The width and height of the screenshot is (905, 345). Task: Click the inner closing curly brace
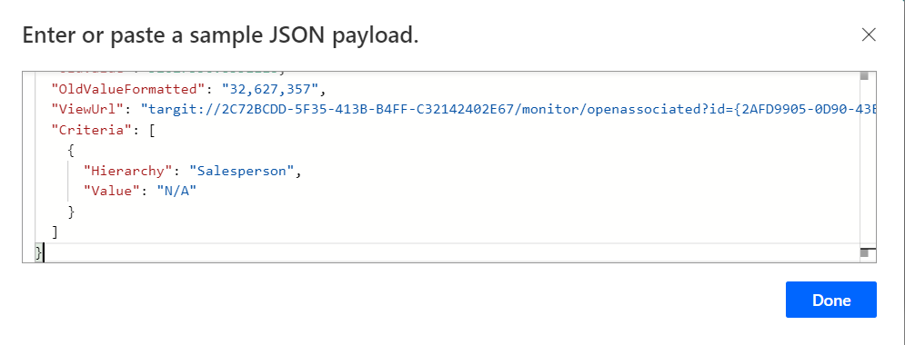pos(71,212)
